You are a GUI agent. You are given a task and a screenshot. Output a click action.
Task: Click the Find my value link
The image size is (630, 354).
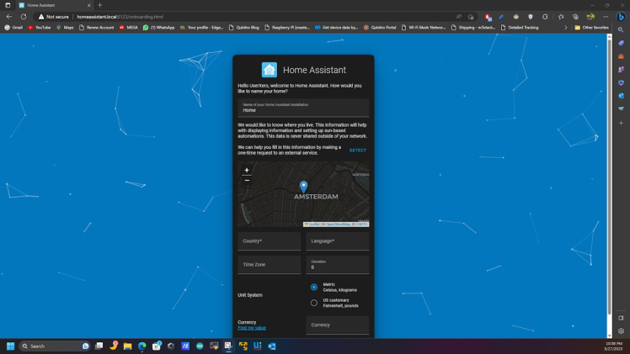point(252,328)
